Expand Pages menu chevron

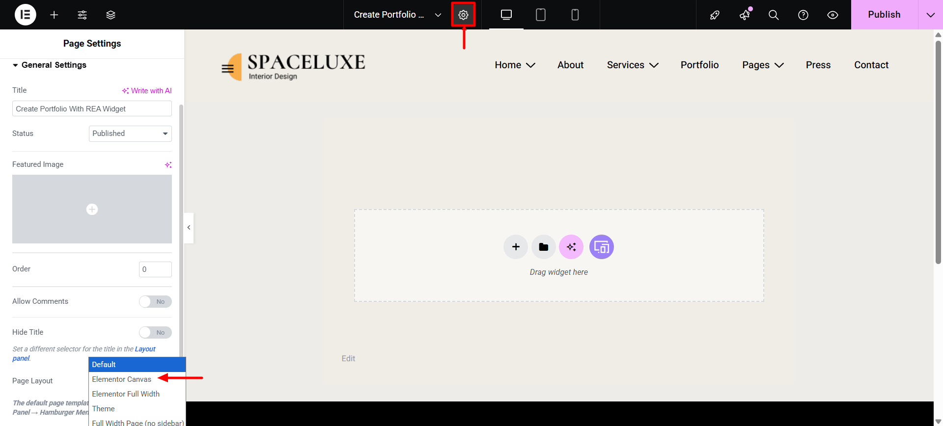pos(779,65)
